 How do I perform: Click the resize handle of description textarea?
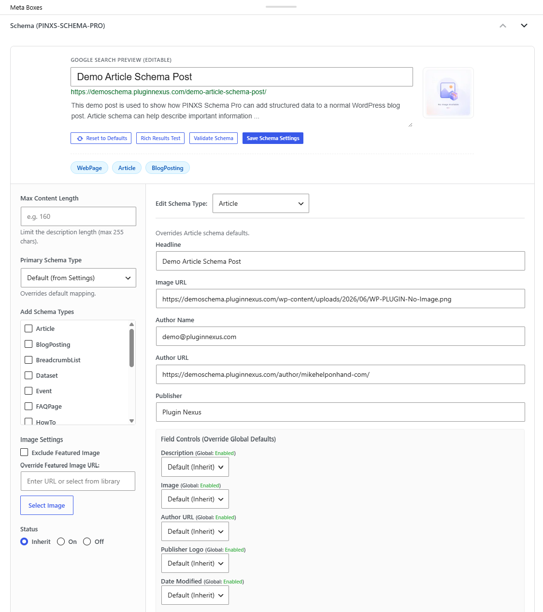coord(410,125)
